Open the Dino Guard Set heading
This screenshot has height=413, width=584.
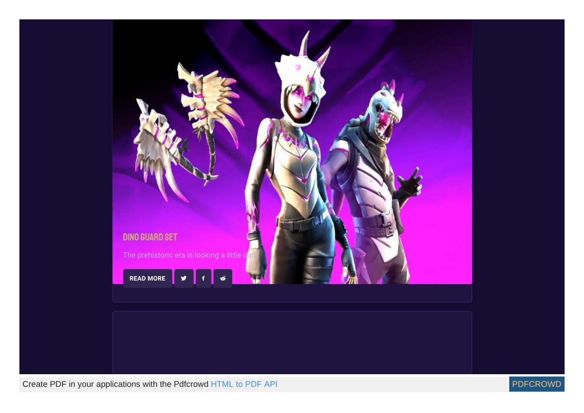(x=150, y=237)
